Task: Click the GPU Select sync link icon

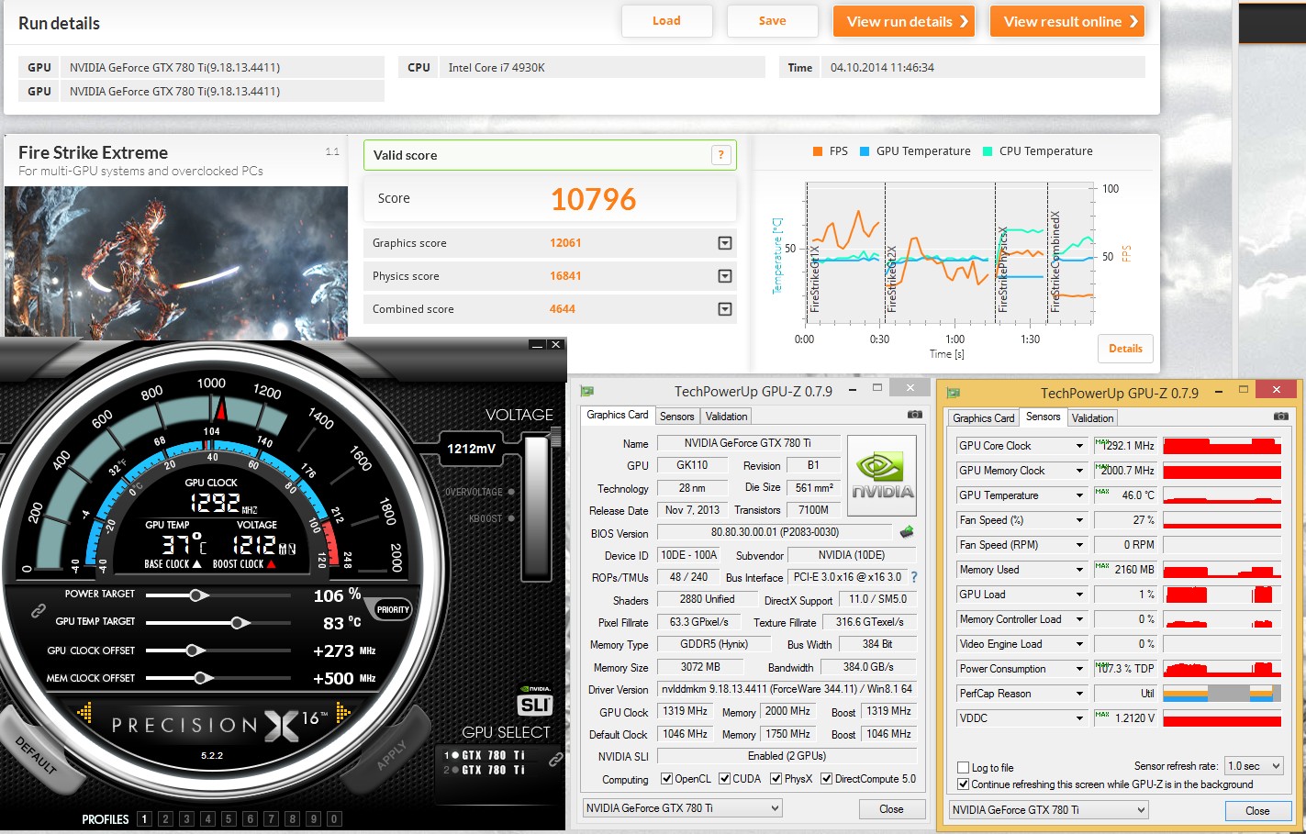Action: pos(555,760)
